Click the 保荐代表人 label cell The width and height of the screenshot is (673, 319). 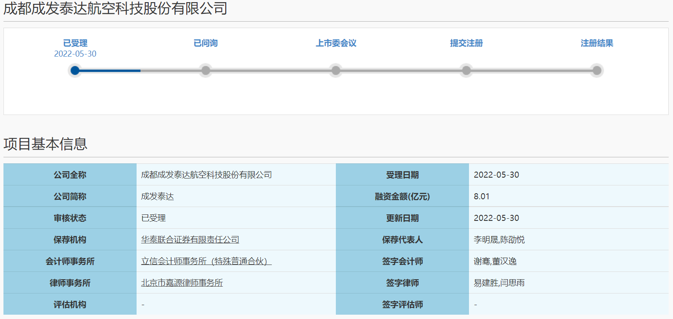pyautogui.click(x=402, y=239)
